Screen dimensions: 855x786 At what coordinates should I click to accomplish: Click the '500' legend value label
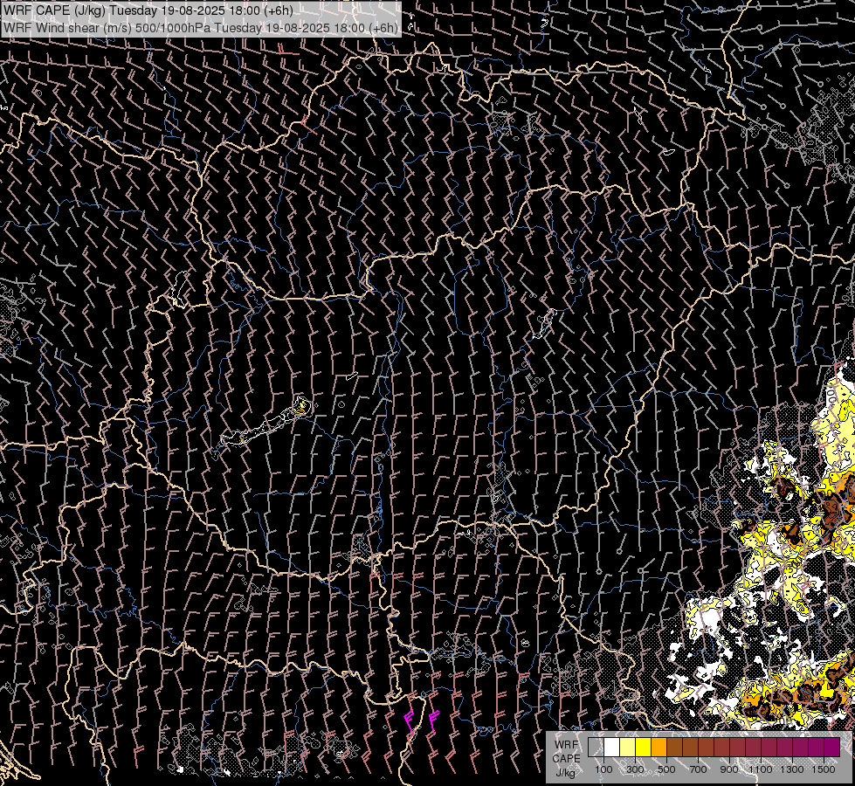coord(666,769)
